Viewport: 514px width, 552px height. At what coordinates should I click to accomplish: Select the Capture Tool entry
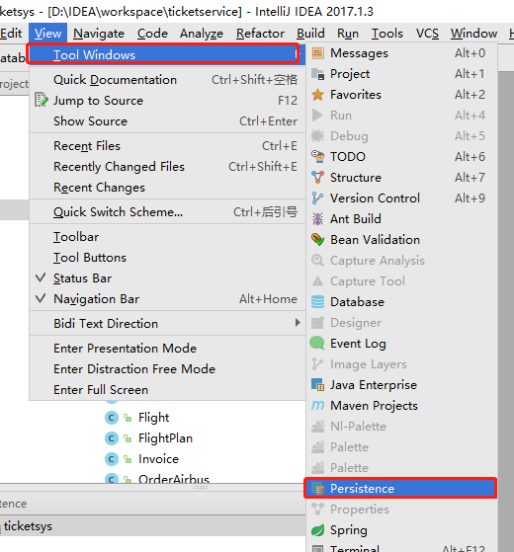pyautogui.click(x=401, y=281)
